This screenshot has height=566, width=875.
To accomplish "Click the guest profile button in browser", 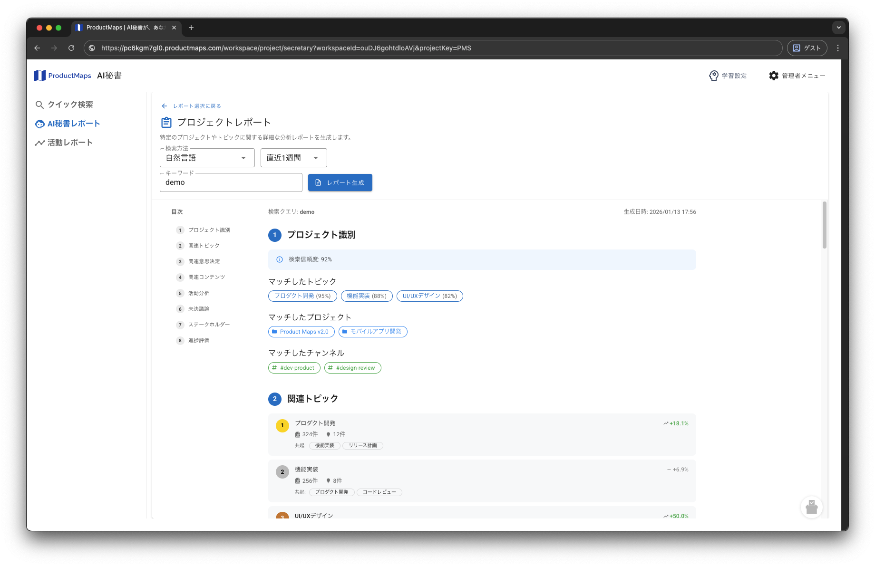I will (x=807, y=48).
